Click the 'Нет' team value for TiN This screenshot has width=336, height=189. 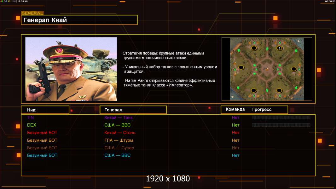coord(235,117)
